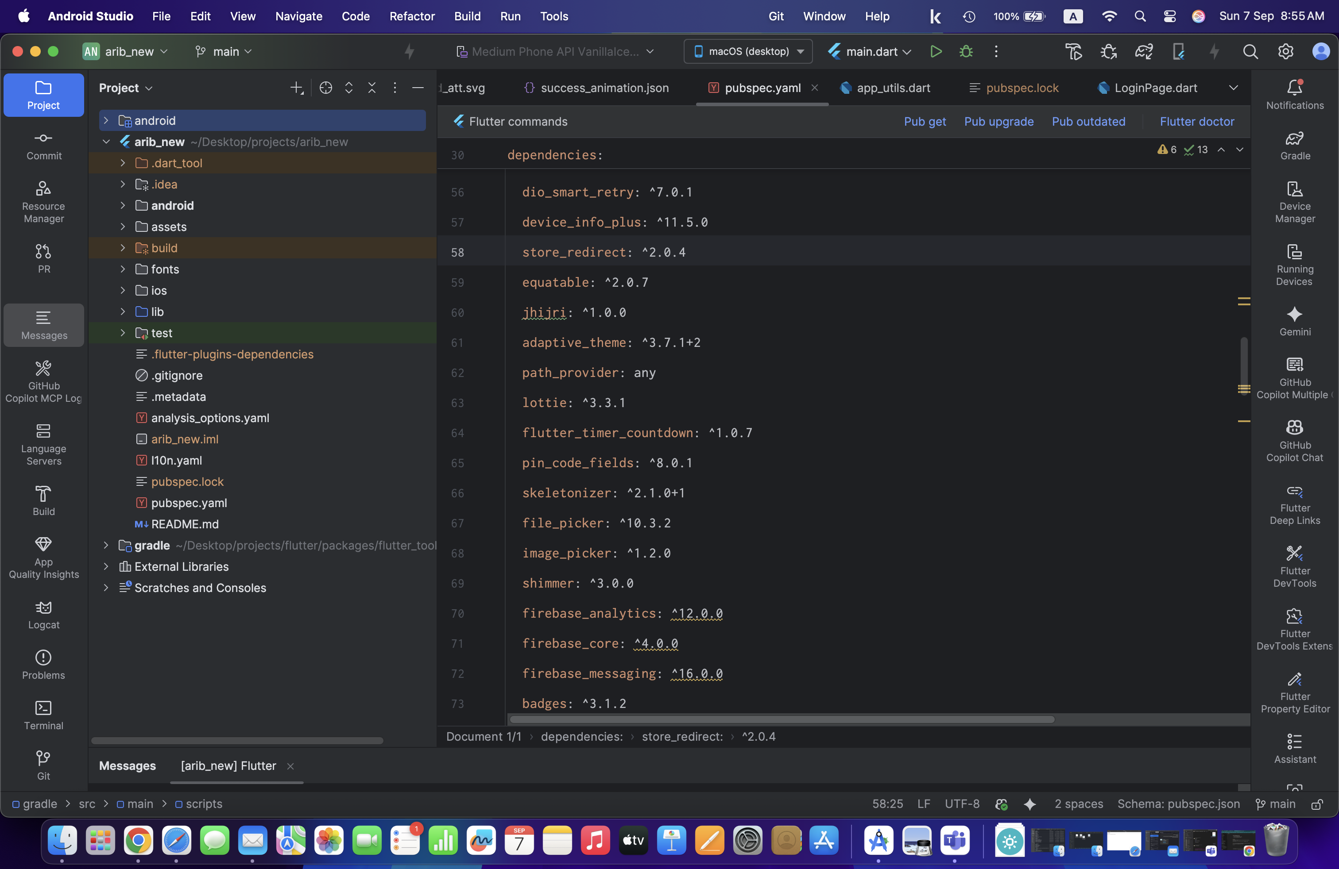The image size is (1339, 869).
Task: Open the Device Manager panel
Action: [1295, 202]
